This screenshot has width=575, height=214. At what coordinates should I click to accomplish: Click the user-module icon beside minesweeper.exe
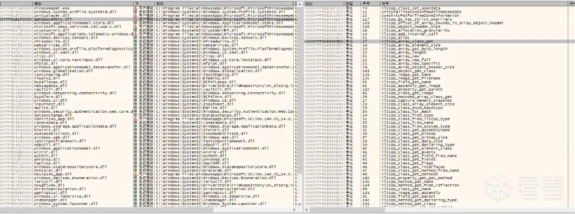(x=136, y=9)
